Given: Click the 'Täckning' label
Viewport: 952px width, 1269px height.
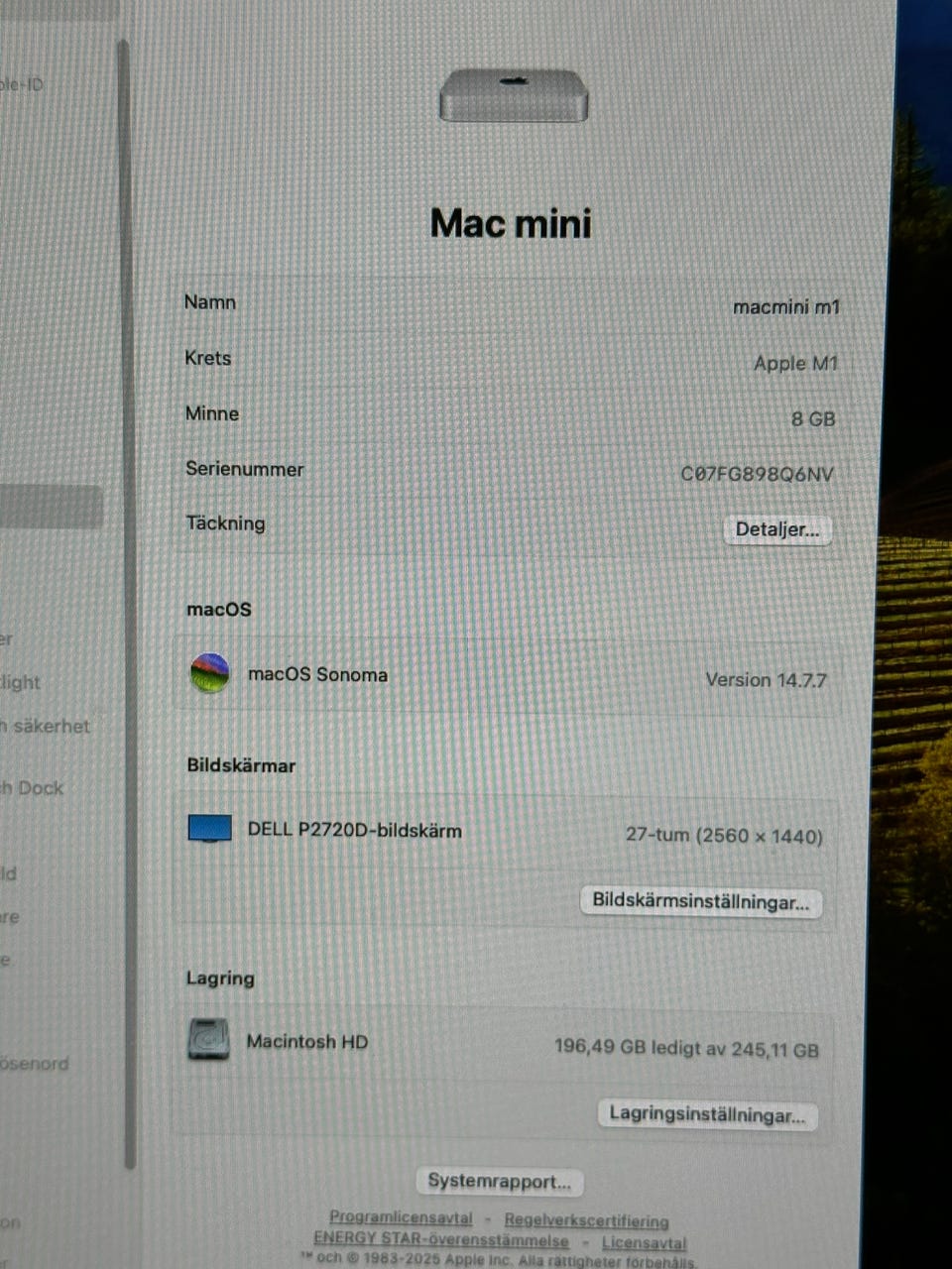Looking at the screenshot, I should point(225,523).
